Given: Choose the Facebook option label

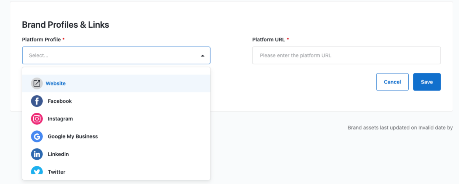Looking at the screenshot, I should (59, 101).
